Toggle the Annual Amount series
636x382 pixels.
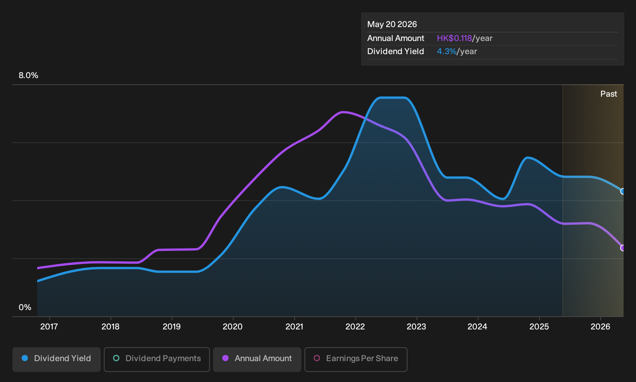pos(257,360)
